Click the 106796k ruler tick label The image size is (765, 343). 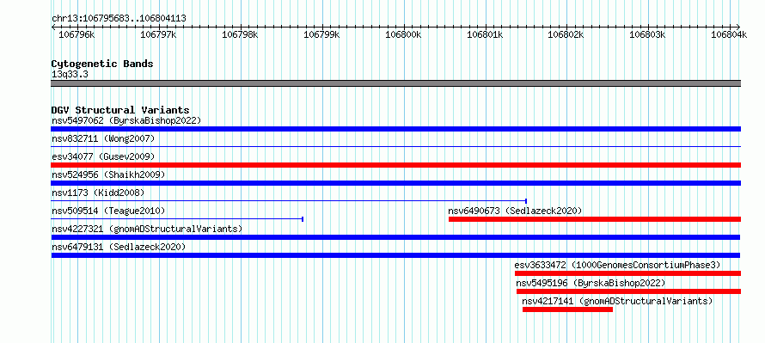76,34
